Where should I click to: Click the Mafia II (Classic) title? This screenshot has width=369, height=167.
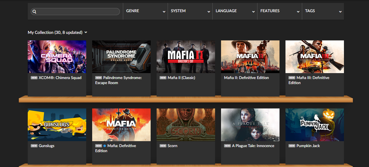pyautogui.click(x=181, y=78)
